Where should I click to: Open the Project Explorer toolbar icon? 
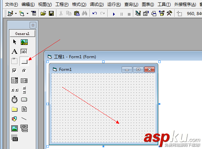pyautogui.click(x=138, y=13)
